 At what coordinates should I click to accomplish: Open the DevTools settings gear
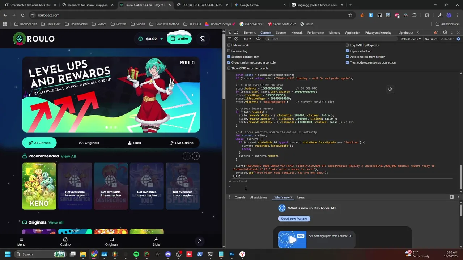[445, 32]
